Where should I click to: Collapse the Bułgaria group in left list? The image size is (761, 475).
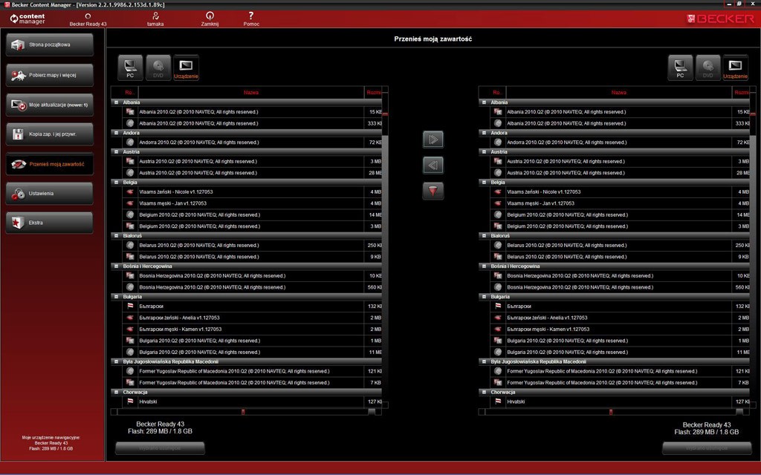click(116, 296)
